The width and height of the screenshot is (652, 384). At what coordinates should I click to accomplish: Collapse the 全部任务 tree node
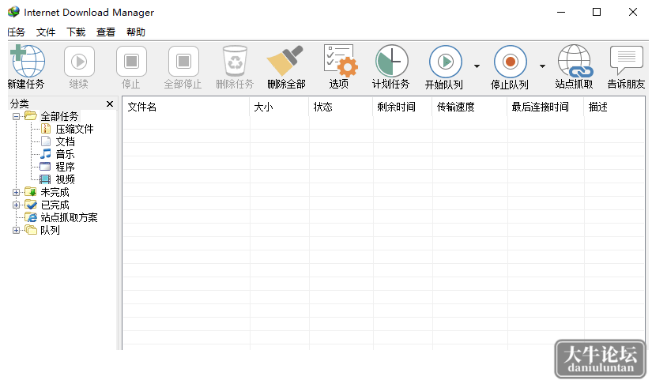(x=16, y=116)
